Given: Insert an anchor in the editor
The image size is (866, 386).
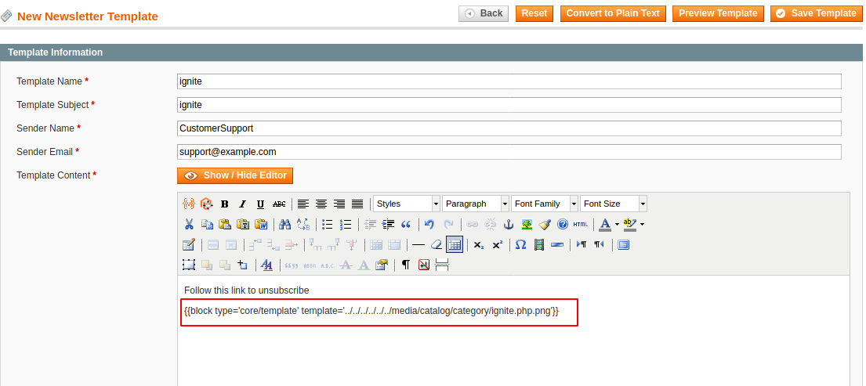Looking at the screenshot, I should pyautogui.click(x=508, y=224).
